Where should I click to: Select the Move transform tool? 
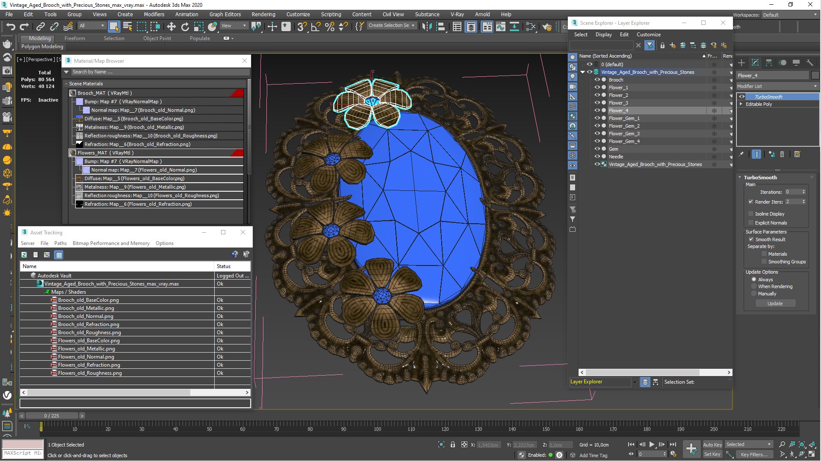pos(171,27)
